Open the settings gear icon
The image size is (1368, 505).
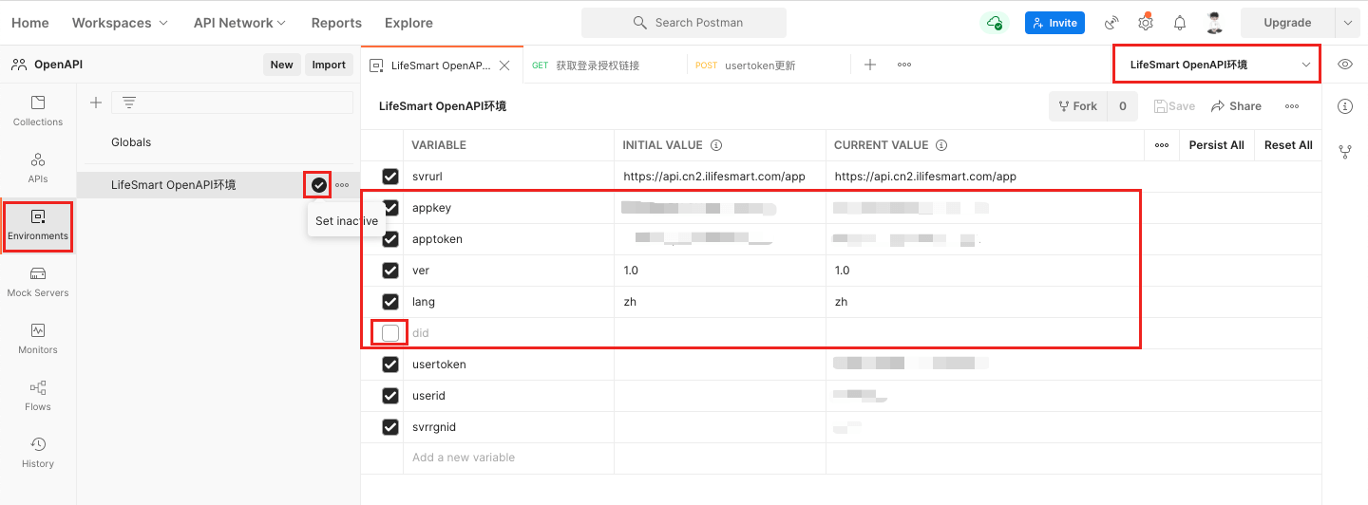1146,22
